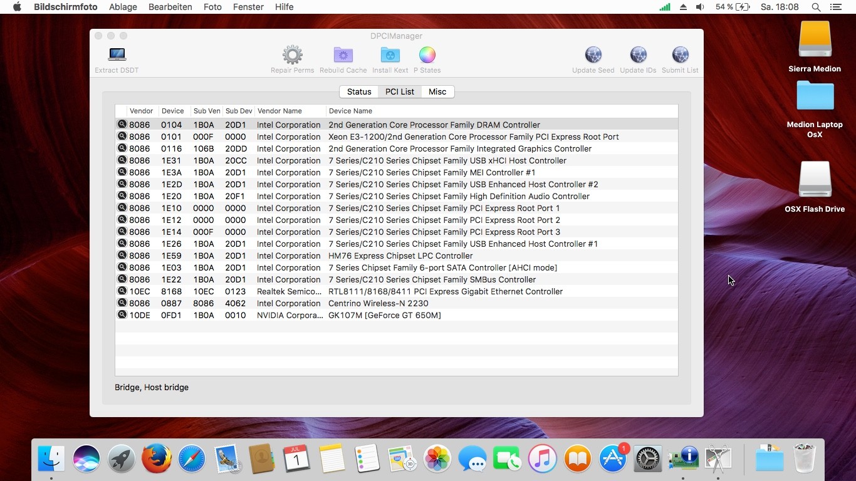Open System Preferences in the Dock
The width and height of the screenshot is (856, 481).
click(648, 458)
